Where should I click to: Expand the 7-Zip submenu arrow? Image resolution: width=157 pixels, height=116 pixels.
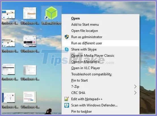tap(135, 87)
